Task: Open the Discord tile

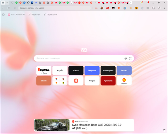Action: pos(124,70)
